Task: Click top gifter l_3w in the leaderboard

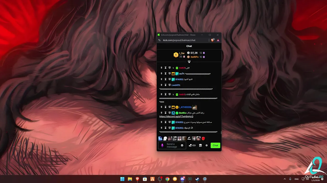Action: (182, 53)
